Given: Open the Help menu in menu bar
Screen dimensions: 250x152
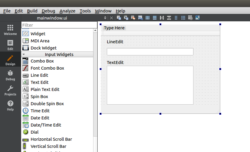Looking at the screenshot, I should [120, 11].
